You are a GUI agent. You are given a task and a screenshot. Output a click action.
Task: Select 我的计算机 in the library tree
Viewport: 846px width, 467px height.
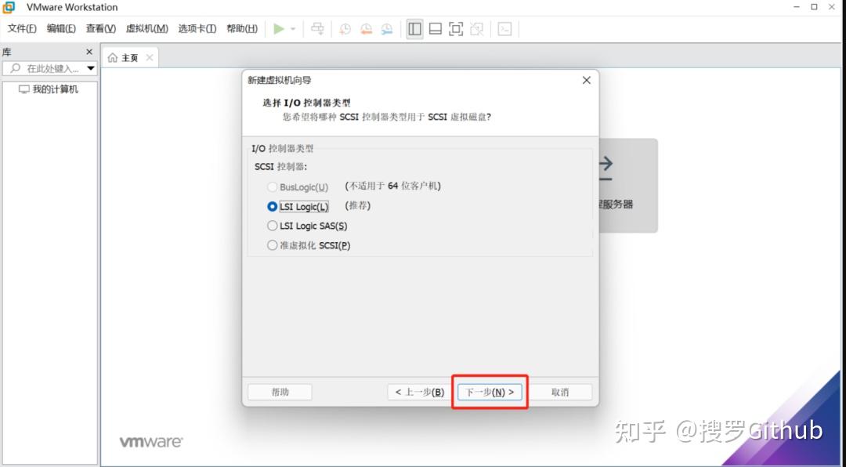pyautogui.click(x=49, y=89)
